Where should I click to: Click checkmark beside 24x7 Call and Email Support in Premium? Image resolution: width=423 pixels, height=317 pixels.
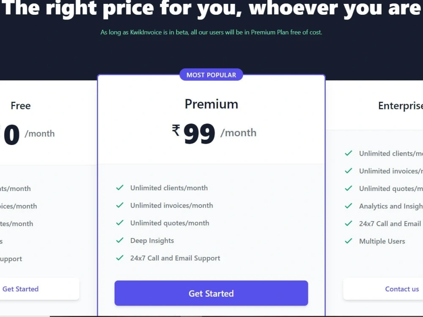(x=120, y=258)
